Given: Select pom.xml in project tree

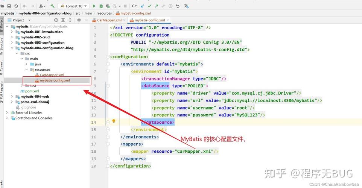Looking at the screenshot, I should click(30, 91).
